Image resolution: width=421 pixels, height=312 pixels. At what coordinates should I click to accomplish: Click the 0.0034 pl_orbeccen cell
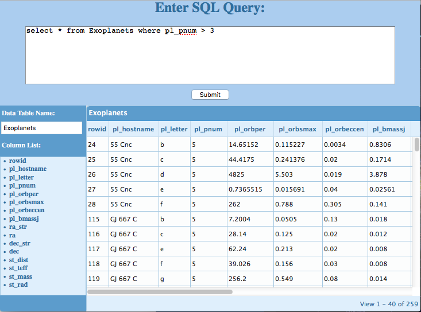pos(345,145)
